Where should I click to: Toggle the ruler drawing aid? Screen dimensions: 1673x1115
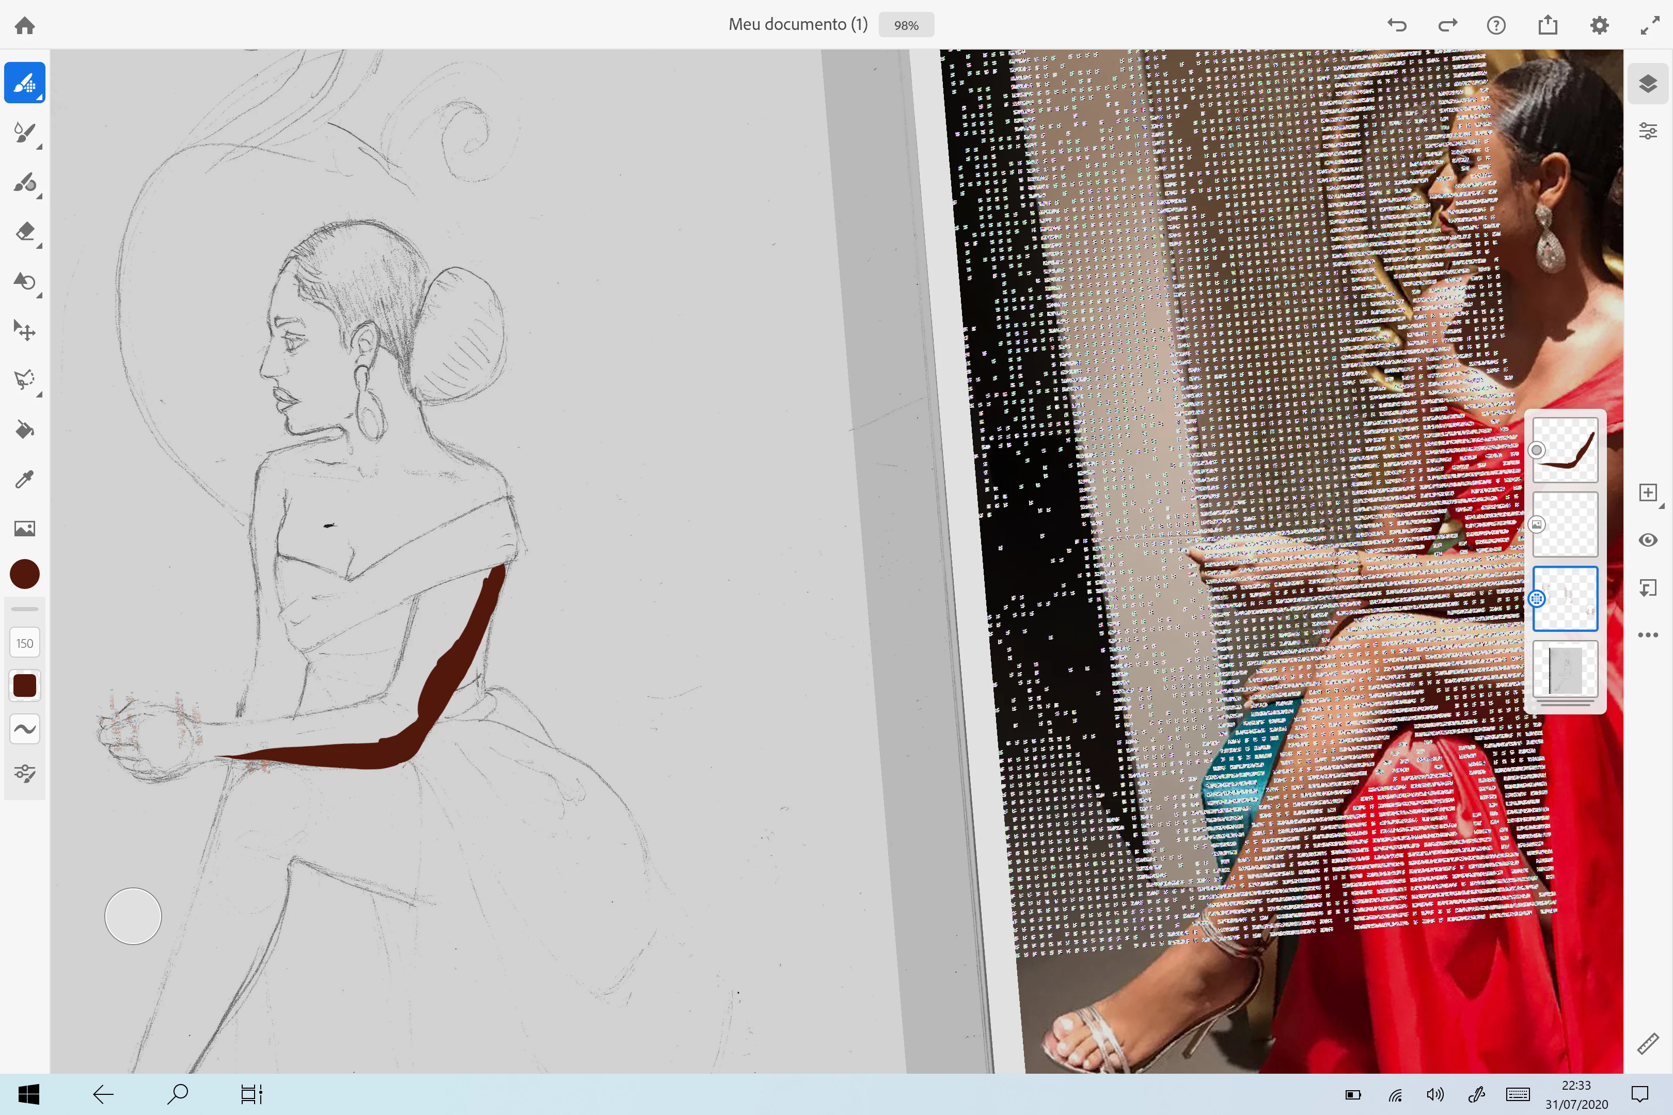1647,1043
